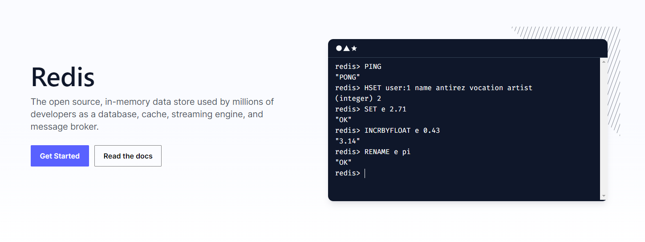Viewport: 645px width, 242px height.
Task: Click the terminal scrollbar down arrow
Action: (604, 196)
